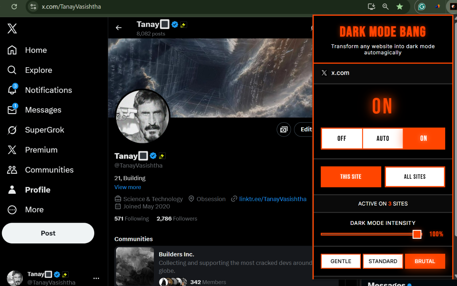Click the X logo in sidebar
This screenshot has height=286, width=457.
tap(12, 29)
